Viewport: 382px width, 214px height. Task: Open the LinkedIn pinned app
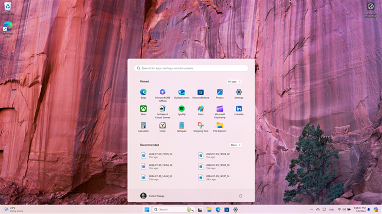pyautogui.click(x=239, y=111)
